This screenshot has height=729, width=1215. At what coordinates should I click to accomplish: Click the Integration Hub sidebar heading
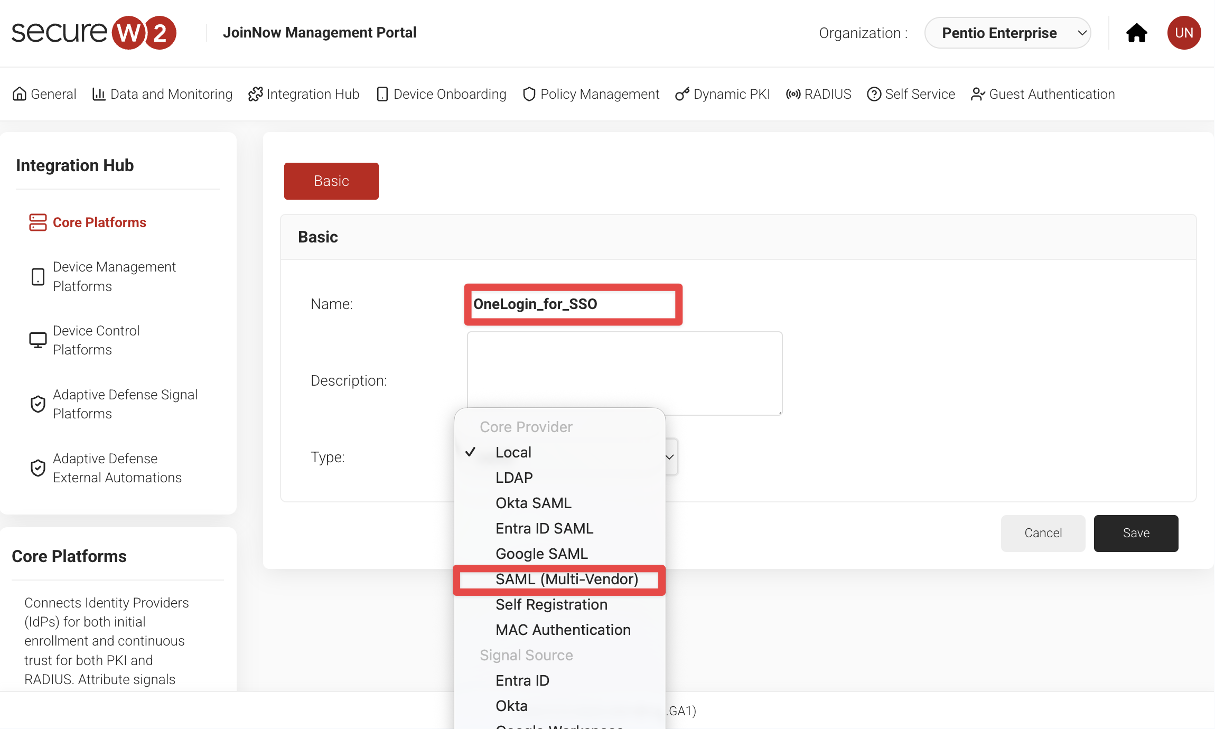pos(75,165)
